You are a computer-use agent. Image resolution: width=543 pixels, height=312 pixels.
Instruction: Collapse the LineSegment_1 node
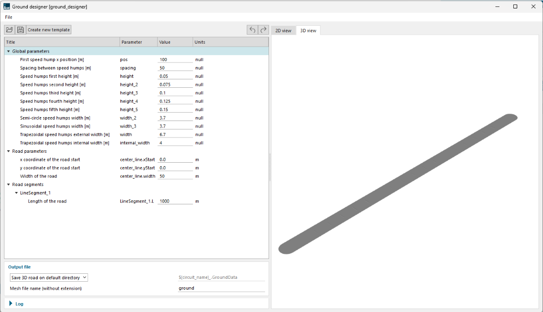coord(16,193)
